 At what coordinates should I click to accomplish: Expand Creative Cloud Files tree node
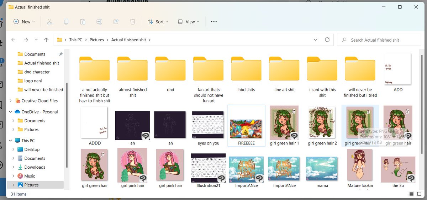[x=11, y=101]
